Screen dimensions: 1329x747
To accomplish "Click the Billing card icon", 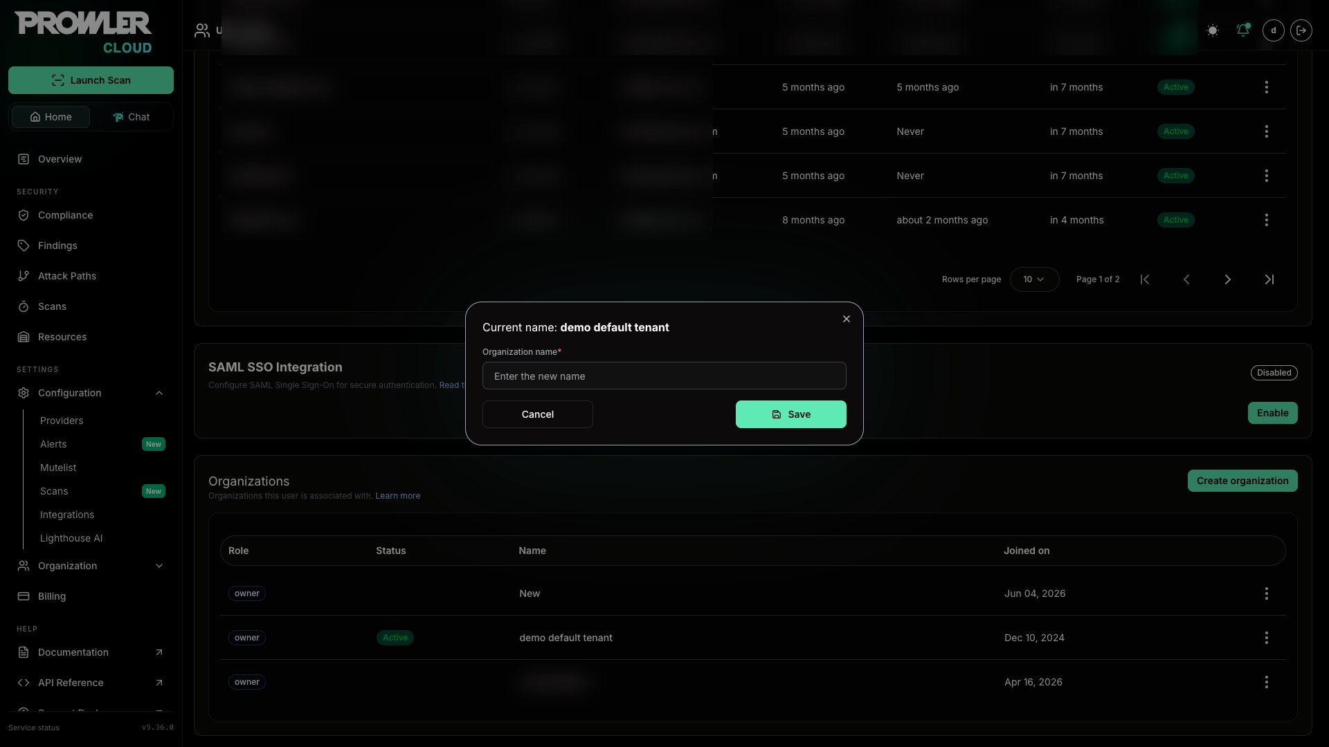I will (x=24, y=596).
